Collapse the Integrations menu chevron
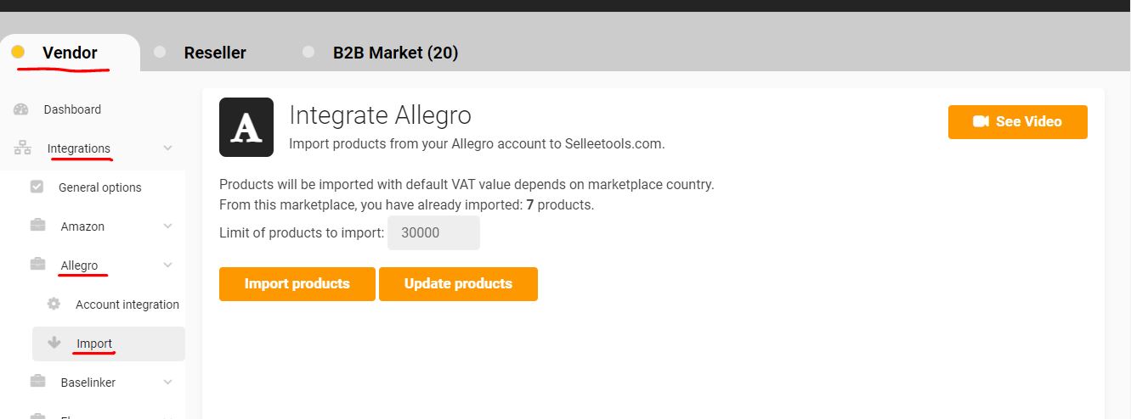This screenshot has width=1131, height=419. [167, 148]
